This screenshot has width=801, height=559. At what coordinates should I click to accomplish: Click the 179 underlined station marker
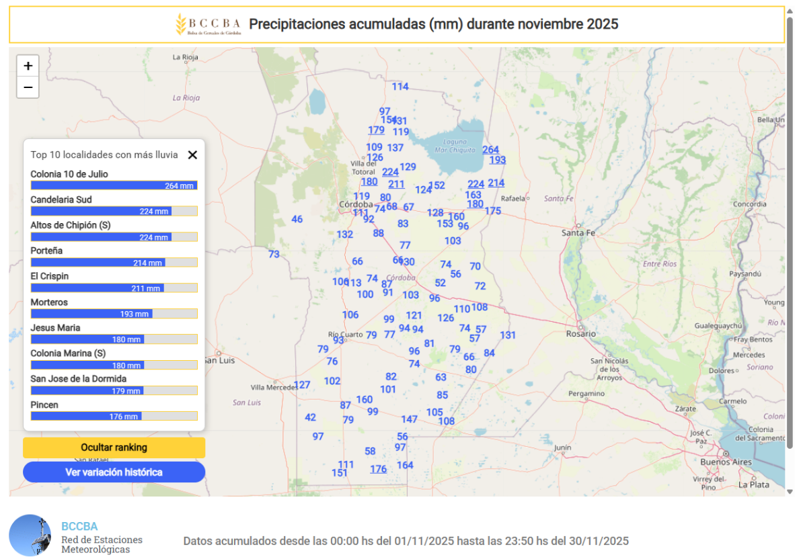click(x=376, y=130)
